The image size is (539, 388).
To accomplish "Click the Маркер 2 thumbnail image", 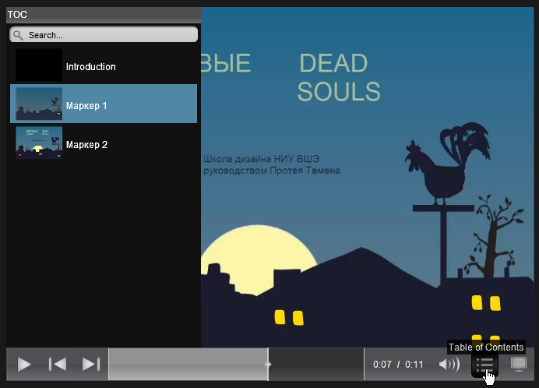I will point(39,143).
